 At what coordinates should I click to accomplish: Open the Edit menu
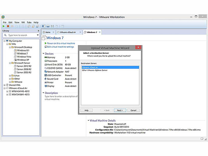(11, 22)
